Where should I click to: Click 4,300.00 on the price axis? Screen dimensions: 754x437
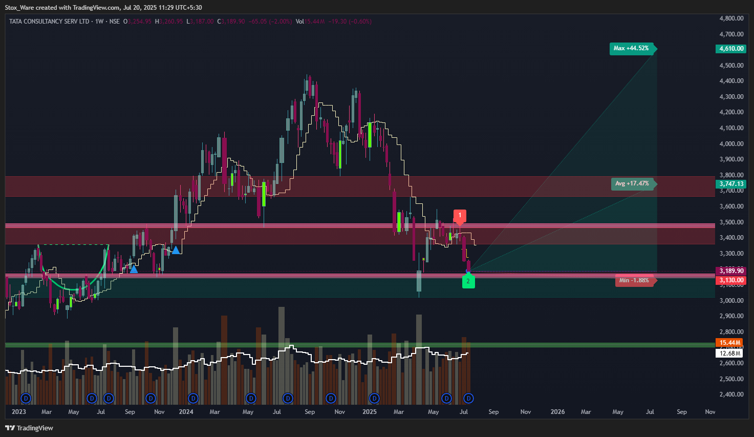[731, 97]
